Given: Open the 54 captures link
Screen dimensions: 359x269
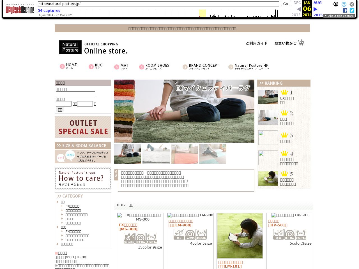Looking at the screenshot, I should point(49,11).
